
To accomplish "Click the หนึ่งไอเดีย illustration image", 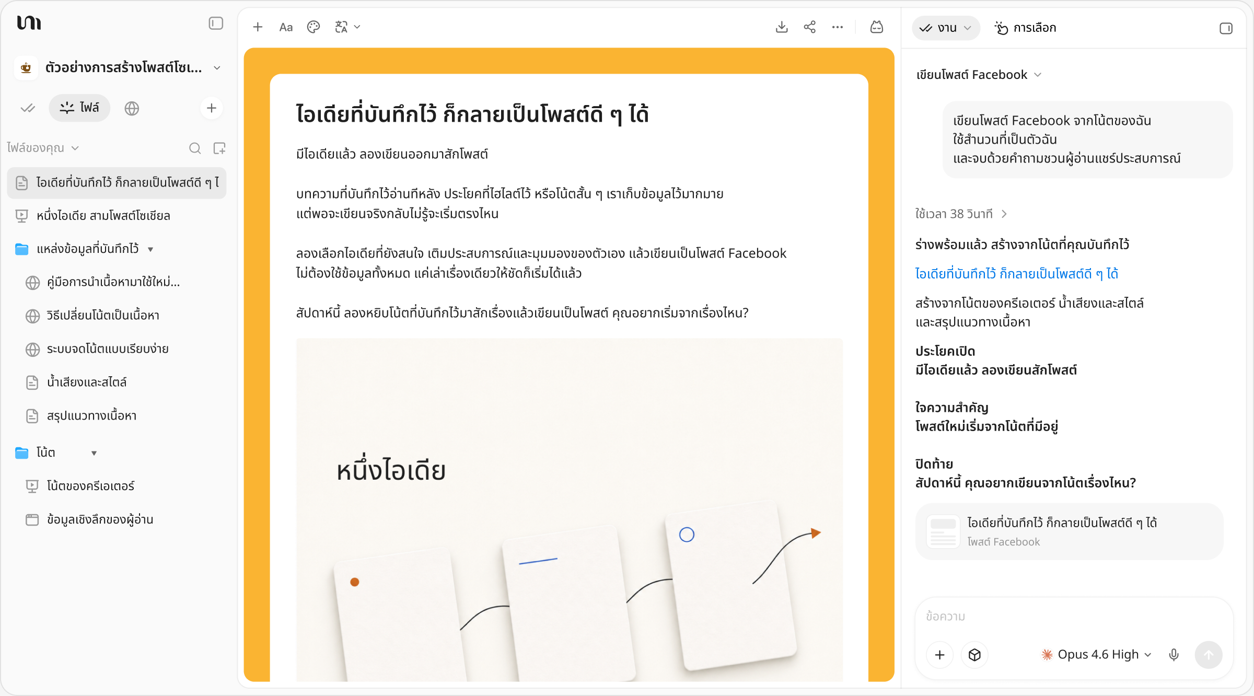I will (569, 510).
